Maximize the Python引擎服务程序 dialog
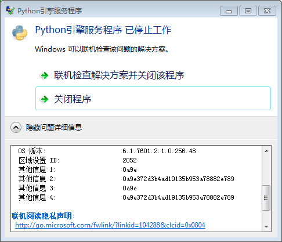This screenshot has width=282, height=242. [248, 11]
